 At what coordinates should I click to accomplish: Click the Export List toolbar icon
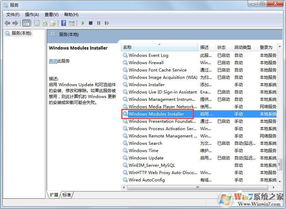[x=53, y=23]
